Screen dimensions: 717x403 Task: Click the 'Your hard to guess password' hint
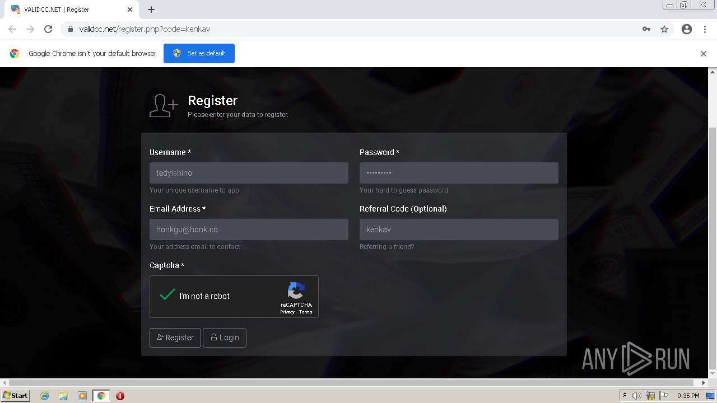pos(404,190)
